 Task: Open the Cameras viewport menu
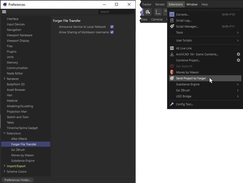pyautogui.click(x=157, y=19)
